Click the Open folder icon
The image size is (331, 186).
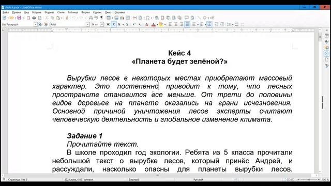click(x=12, y=18)
